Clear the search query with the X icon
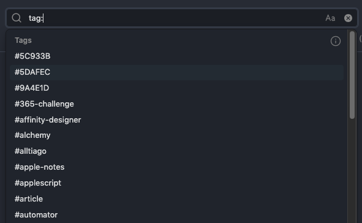 point(348,18)
